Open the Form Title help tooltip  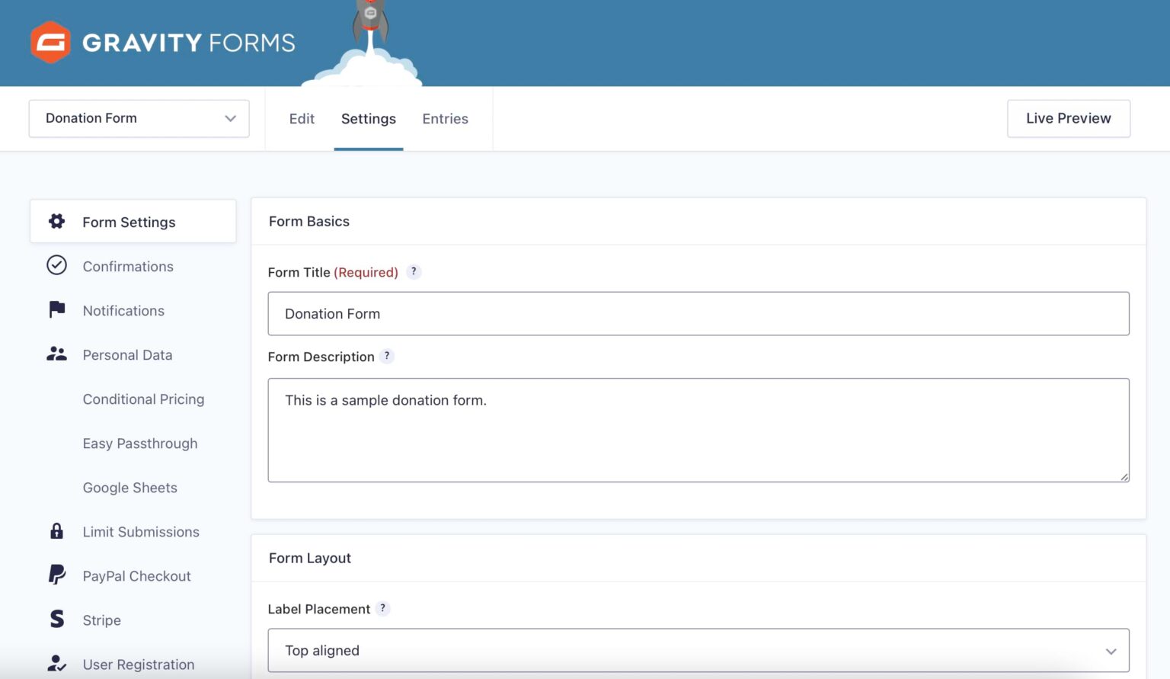[x=414, y=271]
